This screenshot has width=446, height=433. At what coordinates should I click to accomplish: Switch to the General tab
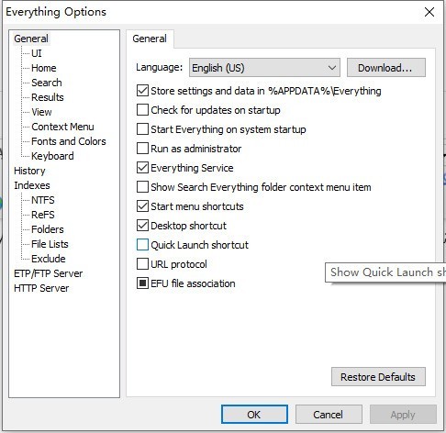point(150,39)
